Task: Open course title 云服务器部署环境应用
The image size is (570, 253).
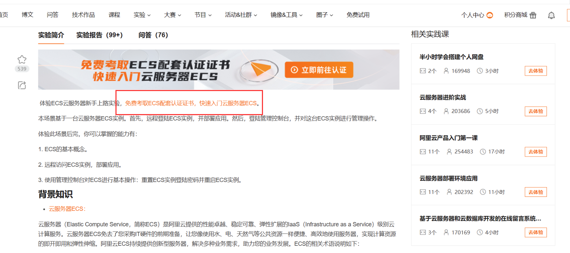Action: coord(448,179)
